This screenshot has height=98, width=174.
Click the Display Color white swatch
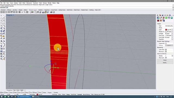[166, 32]
